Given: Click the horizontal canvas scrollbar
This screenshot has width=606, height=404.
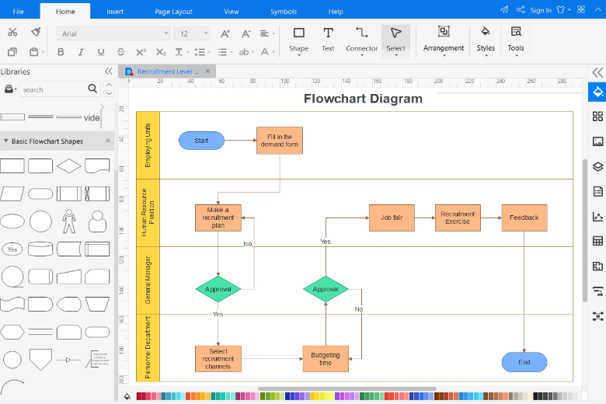Looking at the screenshot, I should [347, 388].
